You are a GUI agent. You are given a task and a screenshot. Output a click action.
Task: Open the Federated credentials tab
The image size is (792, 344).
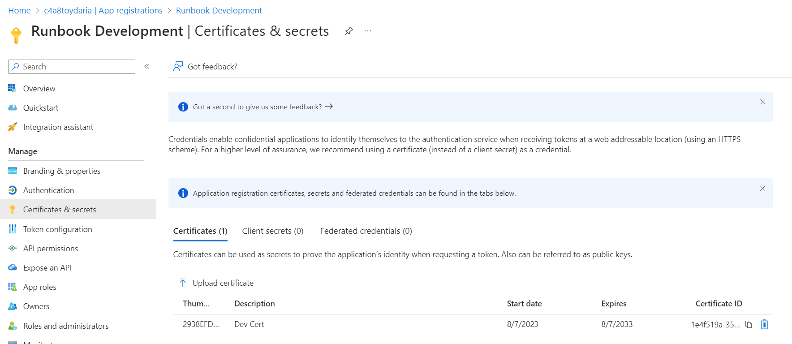(x=366, y=231)
